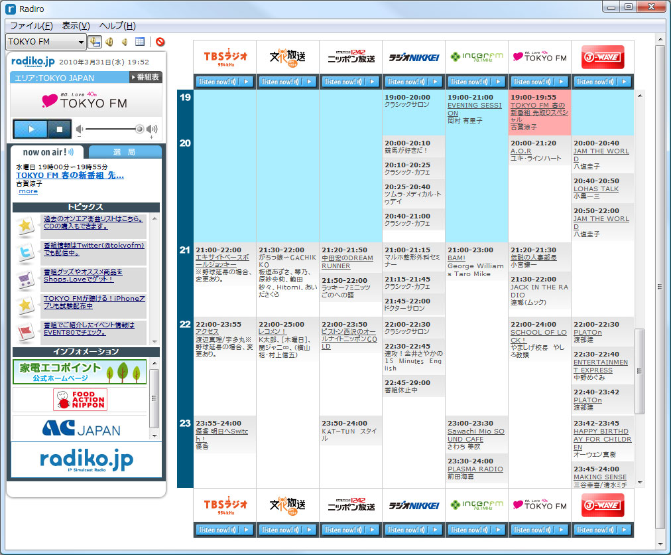
Task: Click the InterFM 76.1MHz station logo
Action: pyautogui.click(x=476, y=56)
